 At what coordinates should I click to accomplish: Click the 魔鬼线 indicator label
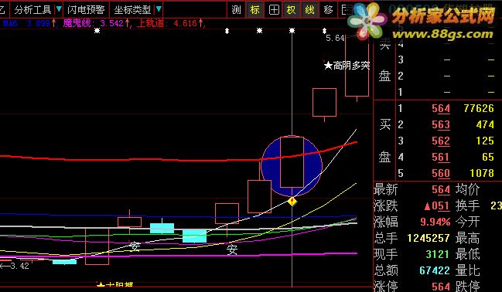[77, 23]
